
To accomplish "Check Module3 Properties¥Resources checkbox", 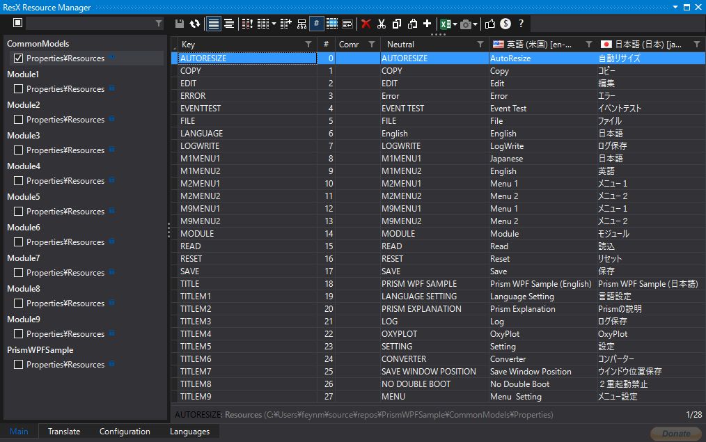I will point(19,150).
